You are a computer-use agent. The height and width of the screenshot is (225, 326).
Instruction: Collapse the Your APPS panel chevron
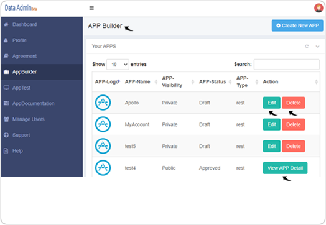click(x=317, y=47)
